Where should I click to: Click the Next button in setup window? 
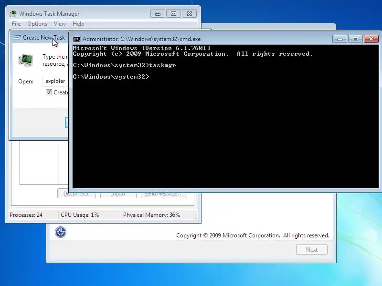pyautogui.click(x=312, y=249)
